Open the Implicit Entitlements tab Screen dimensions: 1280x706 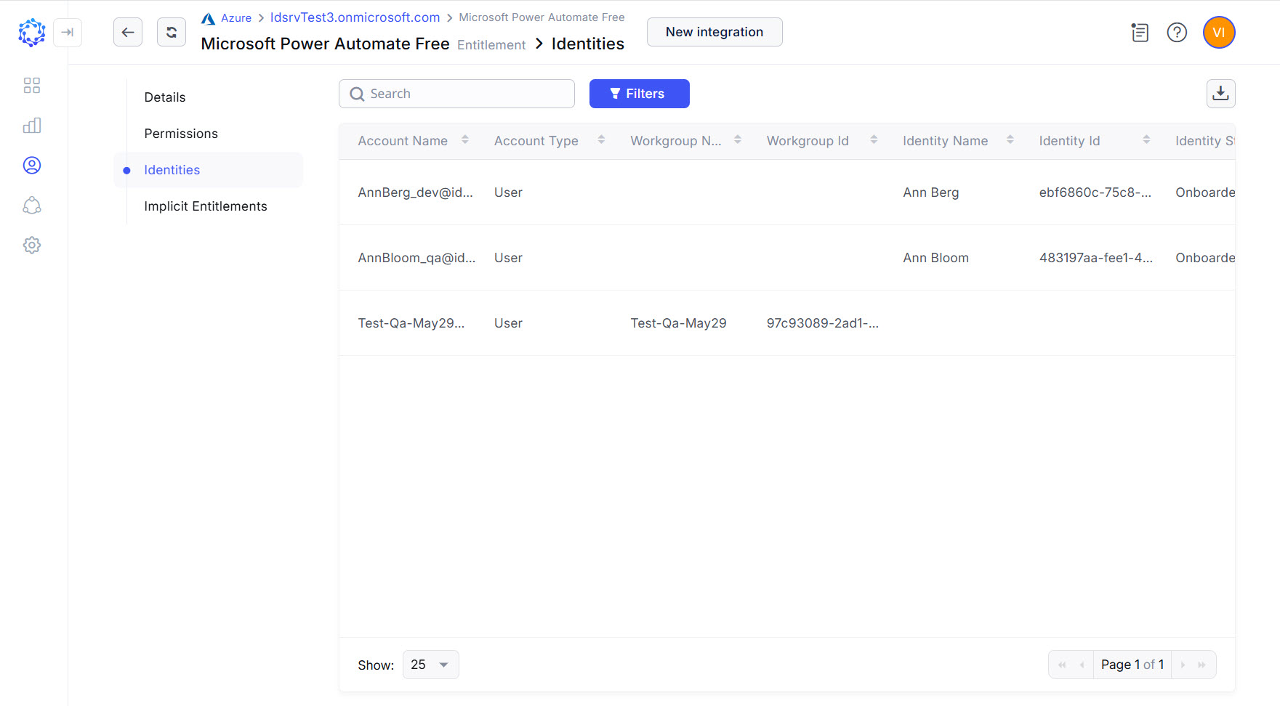[206, 206]
